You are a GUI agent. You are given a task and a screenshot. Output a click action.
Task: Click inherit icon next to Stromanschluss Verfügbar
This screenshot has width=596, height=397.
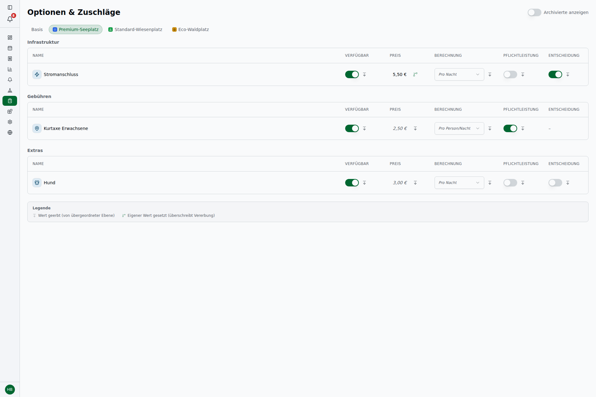pyautogui.click(x=364, y=74)
